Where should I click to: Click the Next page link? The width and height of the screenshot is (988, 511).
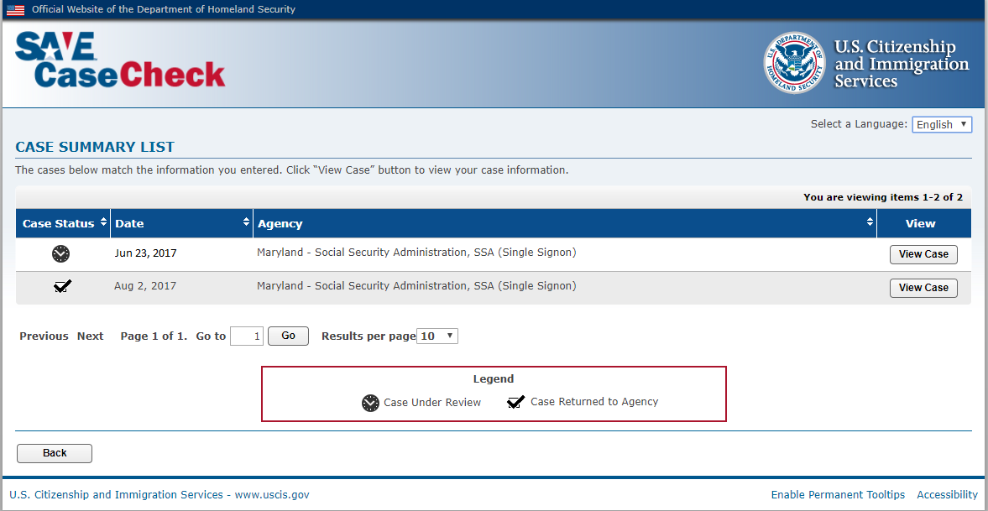coord(90,336)
